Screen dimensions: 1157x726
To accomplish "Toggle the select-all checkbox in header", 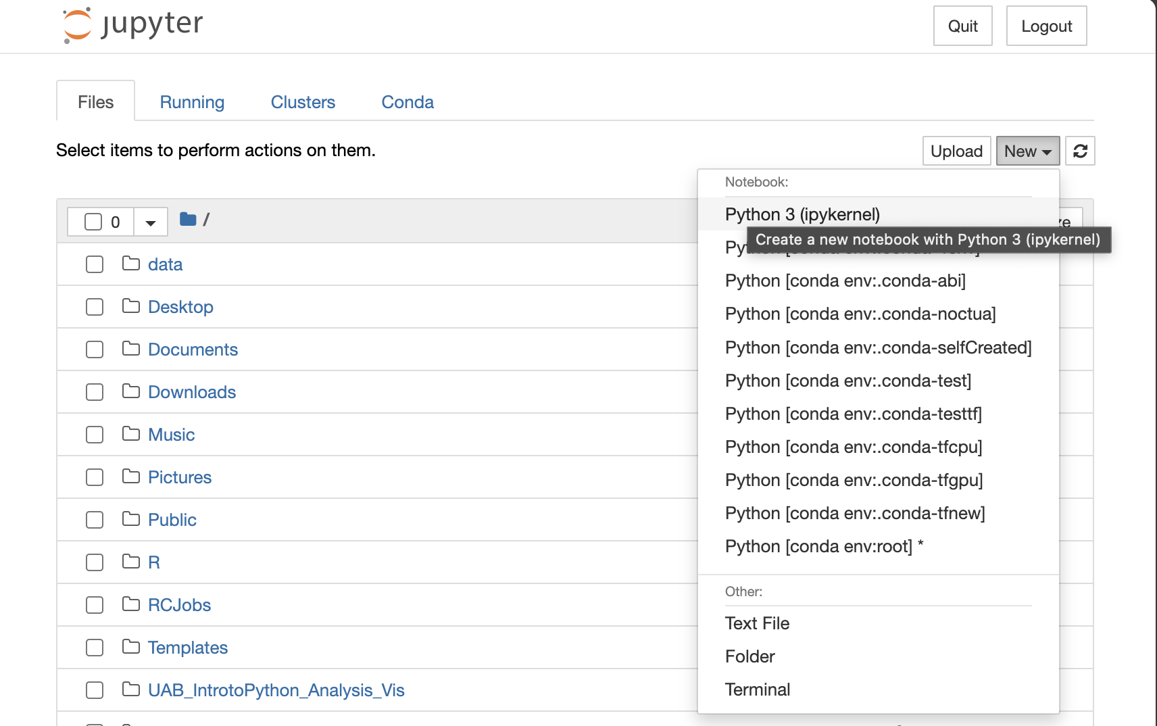I will 93,222.
